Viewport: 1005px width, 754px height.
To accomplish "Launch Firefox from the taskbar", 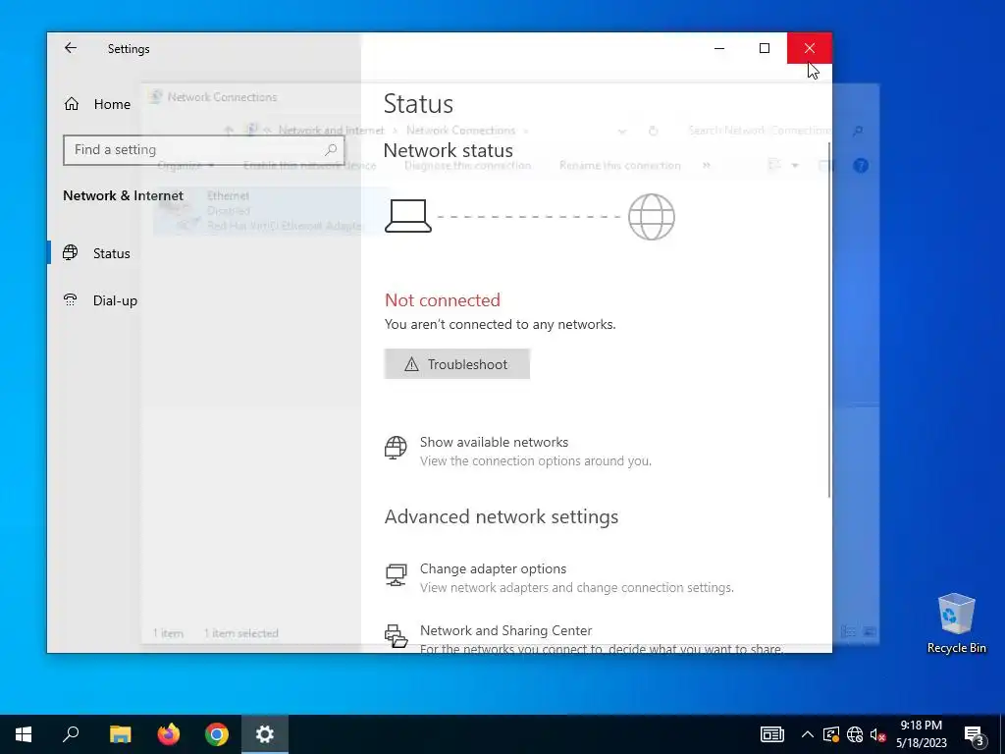I will pos(169,734).
